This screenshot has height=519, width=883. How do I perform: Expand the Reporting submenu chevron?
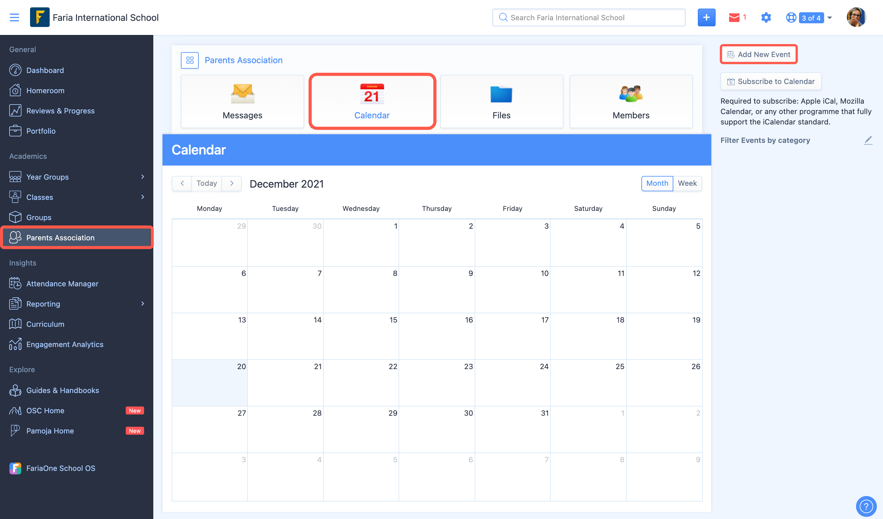click(142, 303)
